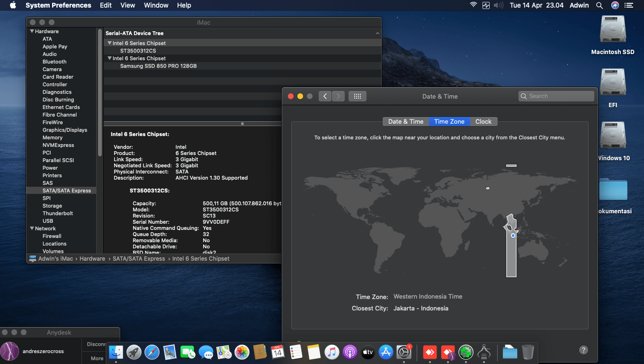Image resolution: width=644 pixels, height=364 pixels.
Task: Select Samsung SSD 850 PRO 128GB device
Action: 158,66
